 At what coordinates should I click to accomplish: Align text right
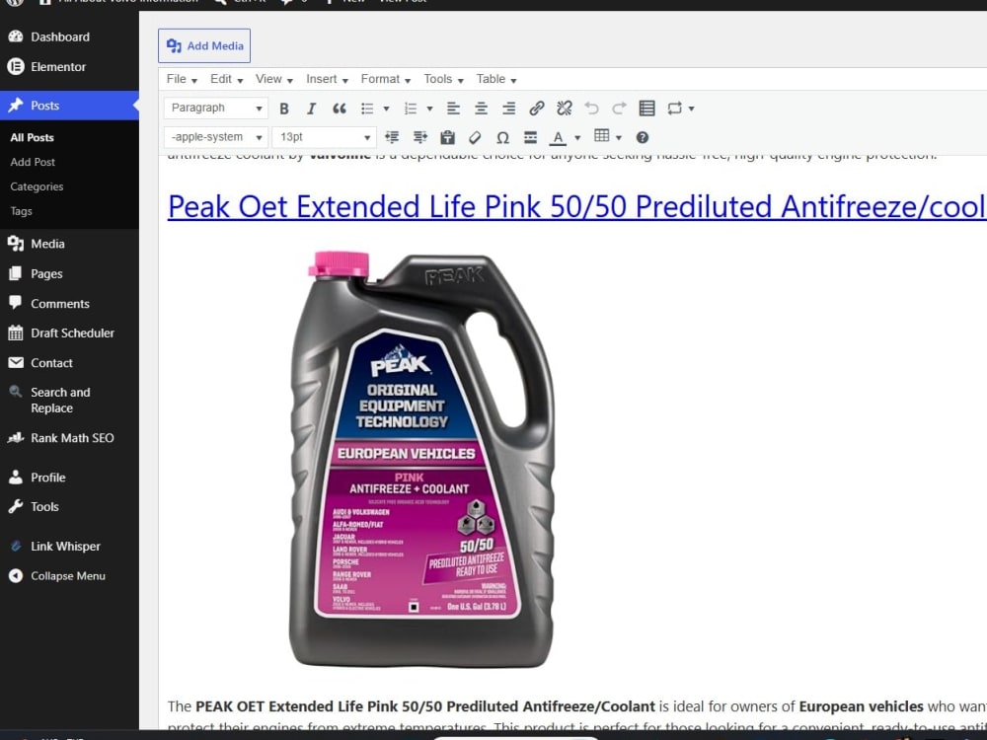(508, 109)
